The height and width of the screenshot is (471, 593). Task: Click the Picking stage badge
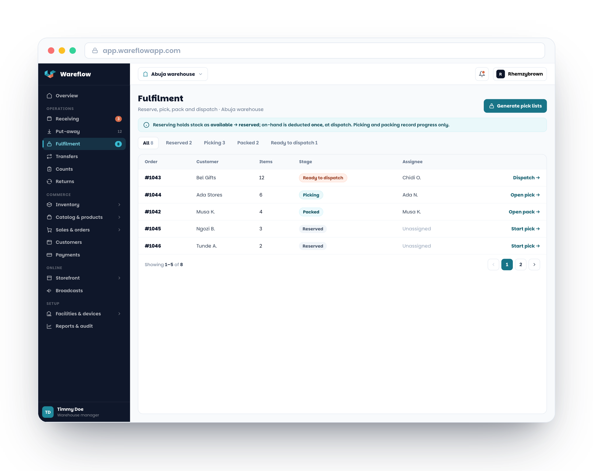coord(311,195)
